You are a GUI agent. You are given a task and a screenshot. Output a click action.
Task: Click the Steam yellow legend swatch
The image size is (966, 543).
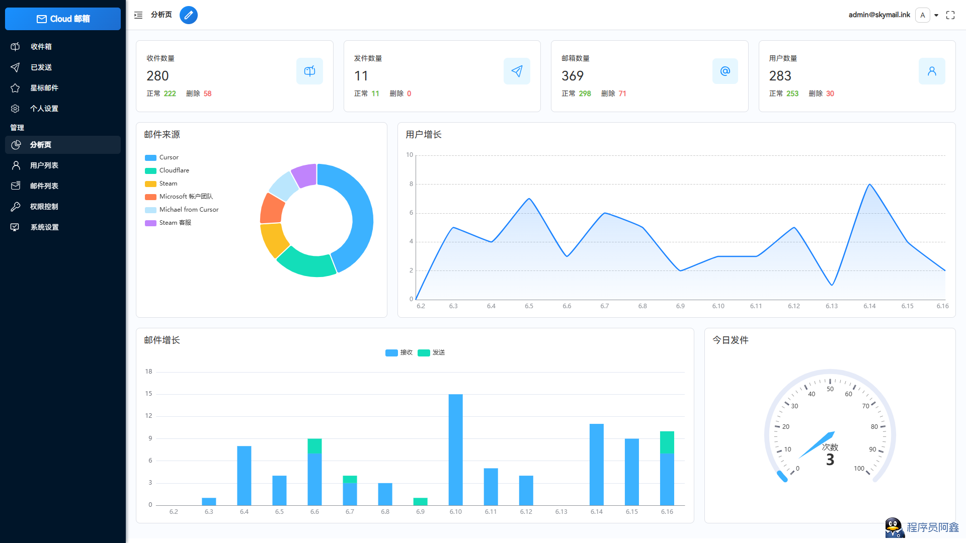(x=150, y=184)
